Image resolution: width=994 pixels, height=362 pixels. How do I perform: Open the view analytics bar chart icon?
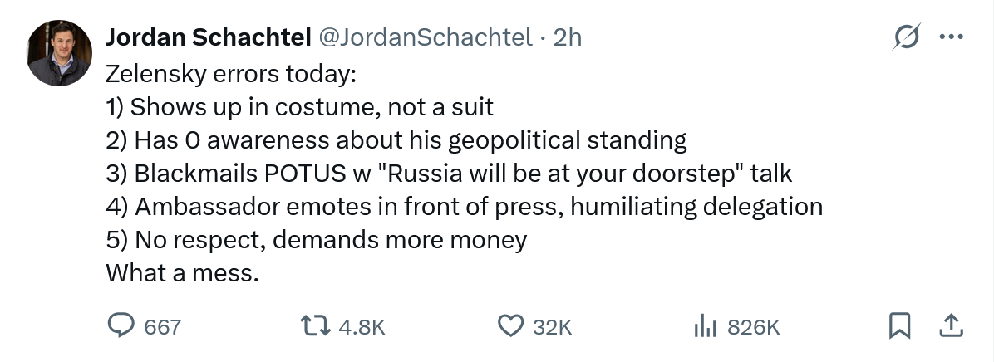click(705, 326)
